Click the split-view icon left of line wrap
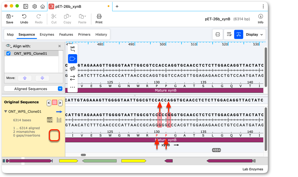 click(218, 34)
